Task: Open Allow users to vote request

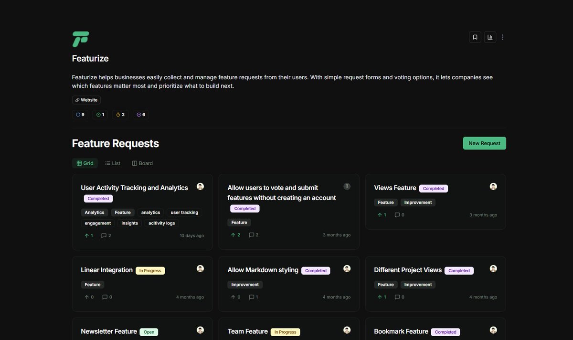Action: [282, 192]
